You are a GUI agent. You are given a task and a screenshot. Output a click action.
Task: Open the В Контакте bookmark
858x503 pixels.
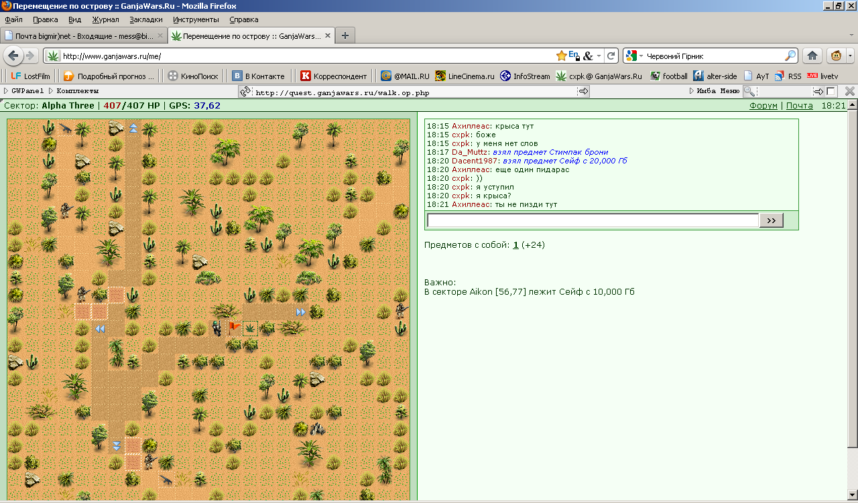258,76
